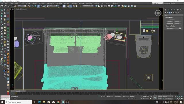
Task: Open the Modifiers menu
Action: pyautogui.click(x=34, y=3)
